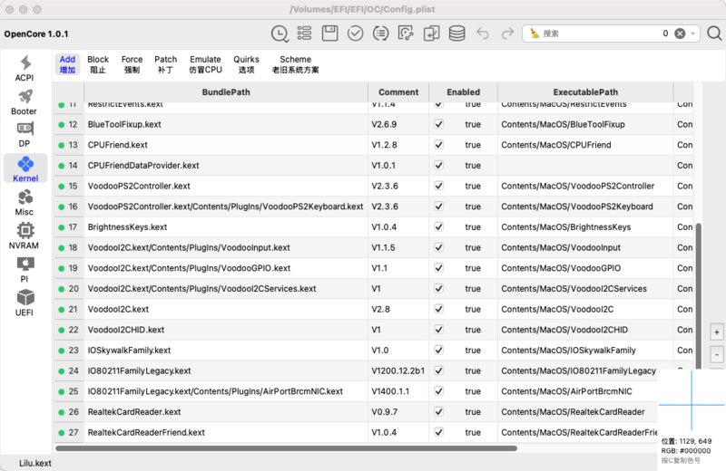The image size is (726, 471).
Task: Click the minus remove-row button
Action: point(717,355)
